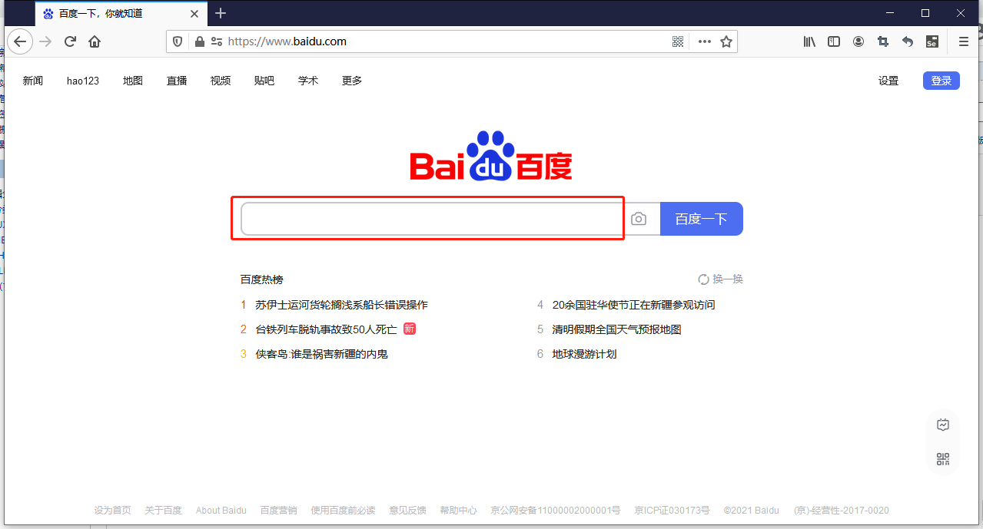Open the 视频 video link
Viewport: 983px width, 529px height.
(221, 81)
